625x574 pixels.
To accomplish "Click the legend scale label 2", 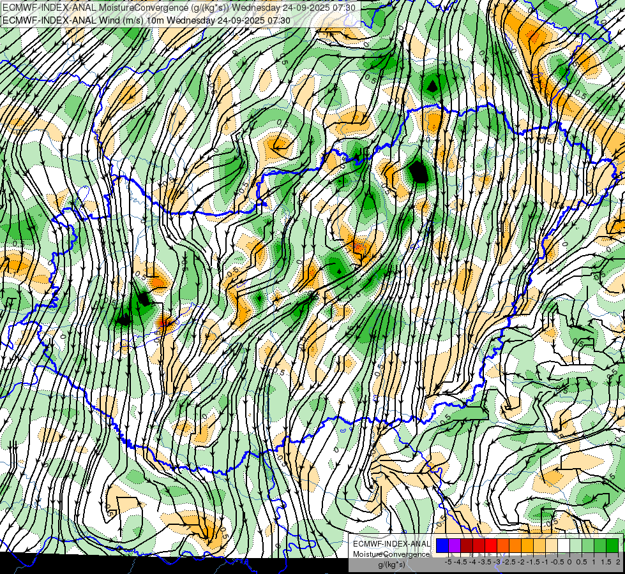I will (618, 562).
